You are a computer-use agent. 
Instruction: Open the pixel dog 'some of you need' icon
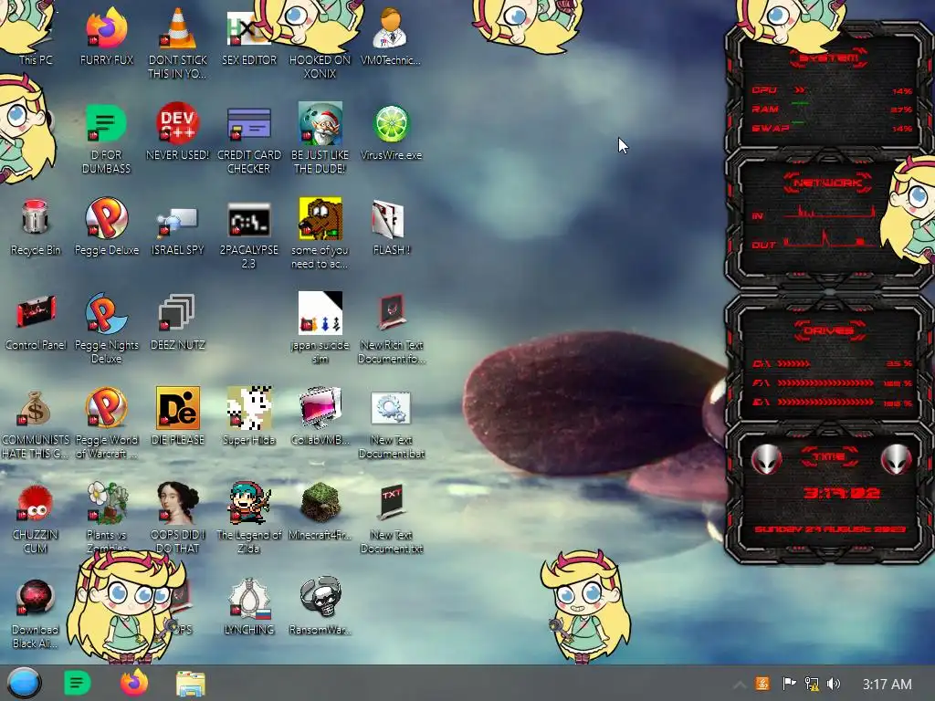coord(320,218)
